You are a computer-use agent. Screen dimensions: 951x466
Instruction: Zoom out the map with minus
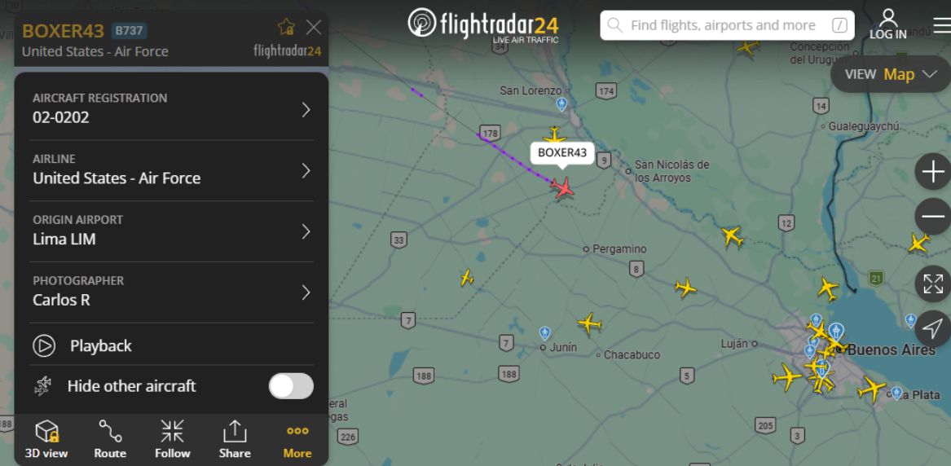(x=933, y=217)
